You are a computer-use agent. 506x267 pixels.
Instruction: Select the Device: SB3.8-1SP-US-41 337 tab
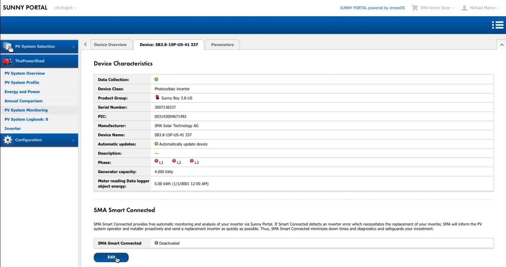pyautogui.click(x=169, y=45)
